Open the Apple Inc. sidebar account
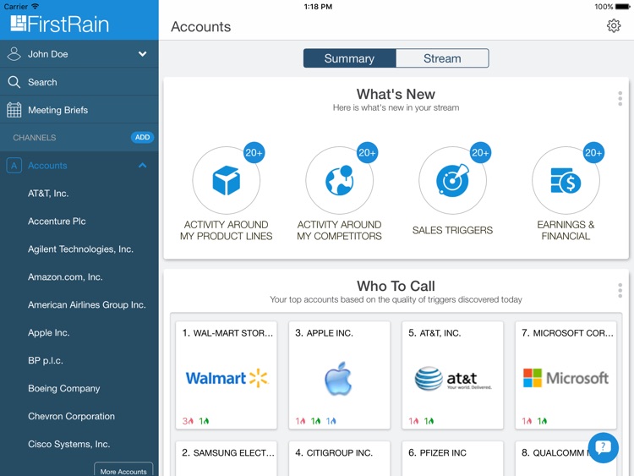The height and width of the screenshot is (476, 634). [48, 333]
